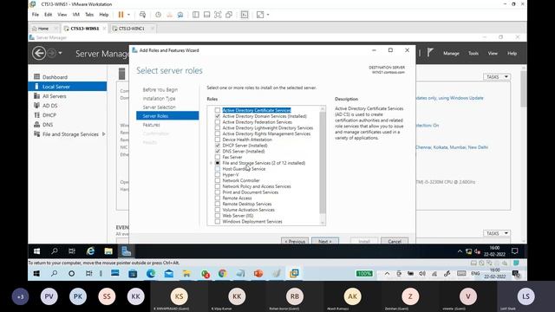
Task: Open guest action center notification icon
Action: coord(514,251)
